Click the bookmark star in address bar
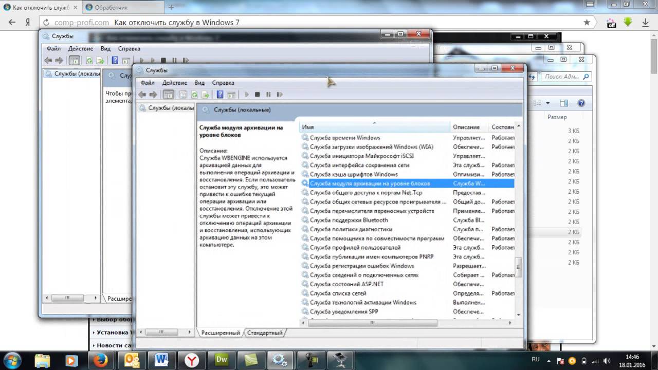The width and height of the screenshot is (658, 370). click(587, 23)
